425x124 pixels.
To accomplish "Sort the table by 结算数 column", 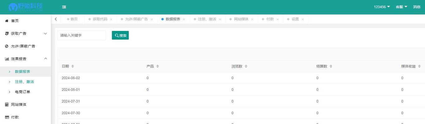I will pyautogui.click(x=331, y=66).
